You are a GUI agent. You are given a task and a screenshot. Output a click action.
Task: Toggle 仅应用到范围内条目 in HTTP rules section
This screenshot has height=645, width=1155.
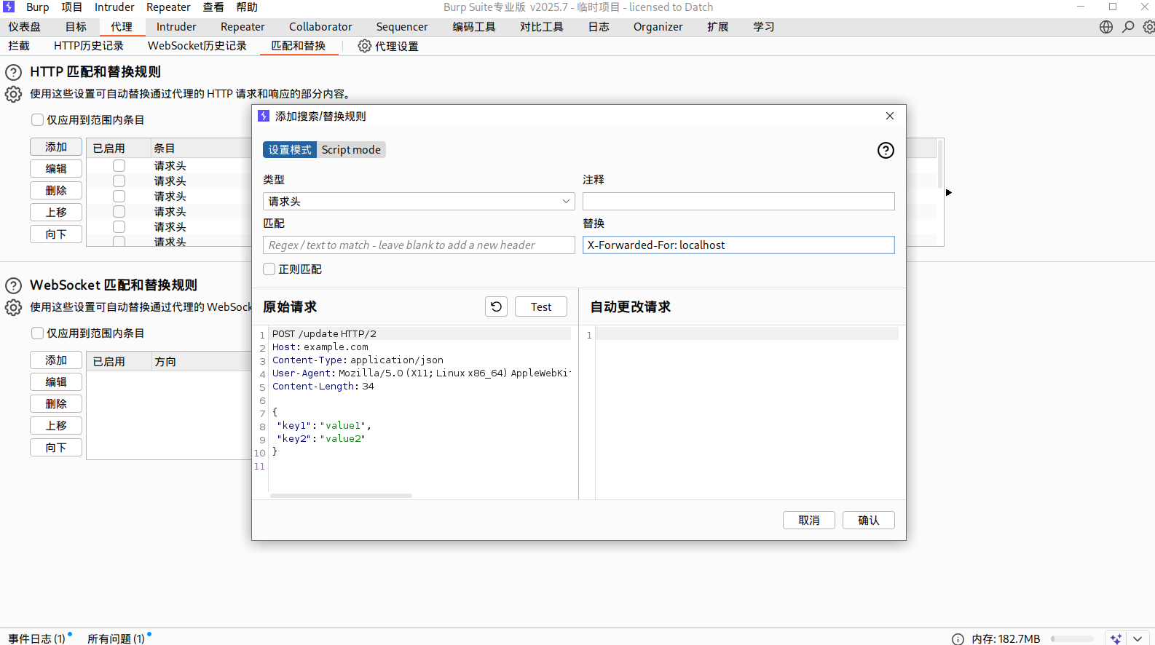click(x=37, y=119)
